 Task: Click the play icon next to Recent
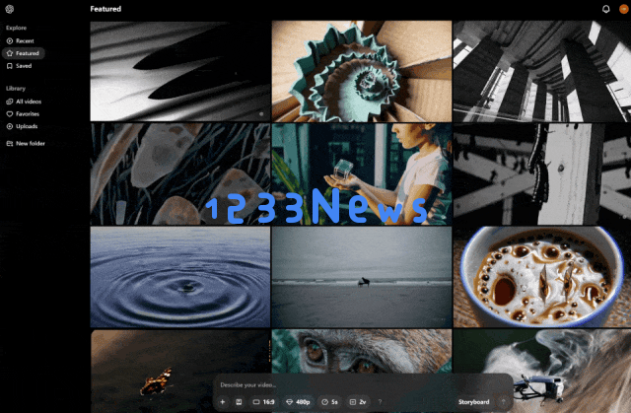point(10,41)
